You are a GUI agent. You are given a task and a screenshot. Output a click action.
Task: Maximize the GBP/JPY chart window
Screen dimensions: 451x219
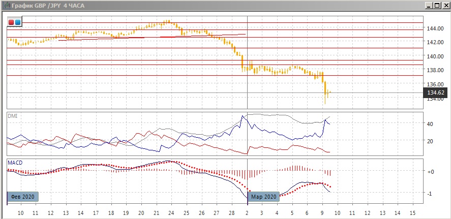coord(437,5)
